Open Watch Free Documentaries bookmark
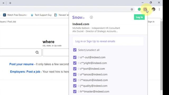This screenshot has height=95, width=169. (15, 15)
